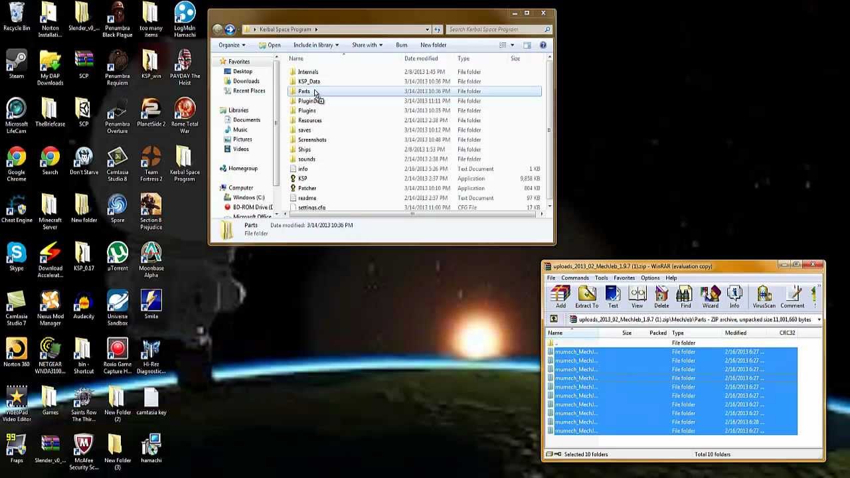Open the Recycle Bin desktop icon

(17, 18)
